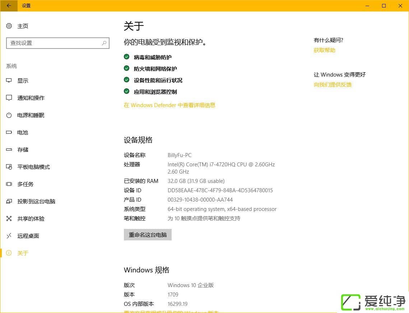Click the 电源和睡眠 power icon

(x=9, y=115)
